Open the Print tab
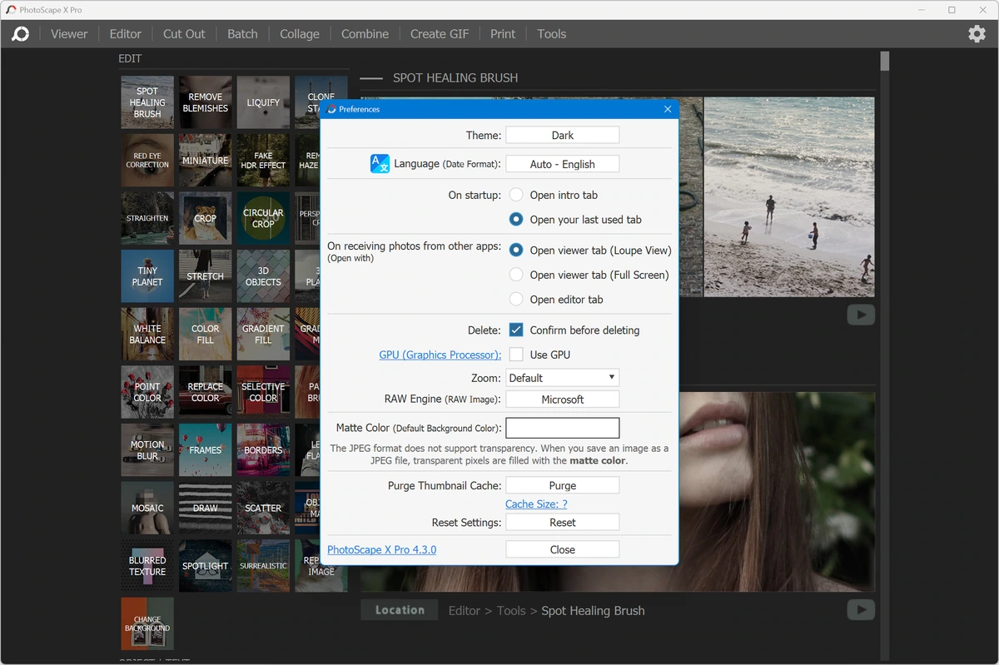 coord(503,34)
